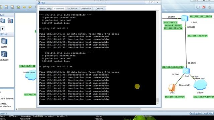This screenshot has height=120, width=214.
Task: Click the LSW3 switch in topology
Action: pyautogui.click(x=186, y=71)
